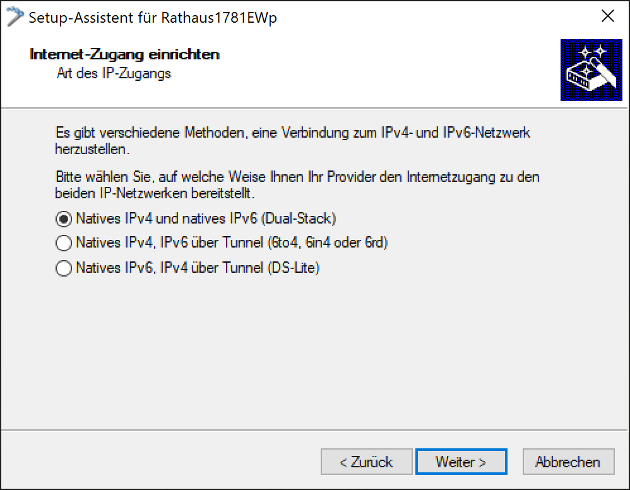Cancel the wizard with Abbrechen
Screen dimensions: 630x490
[568, 462]
